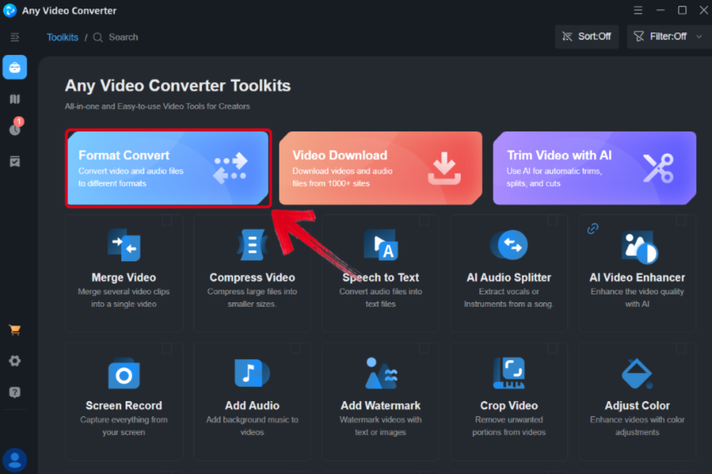
Task: Click the AI Audio Splitter icon
Action: pyautogui.click(x=509, y=245)
